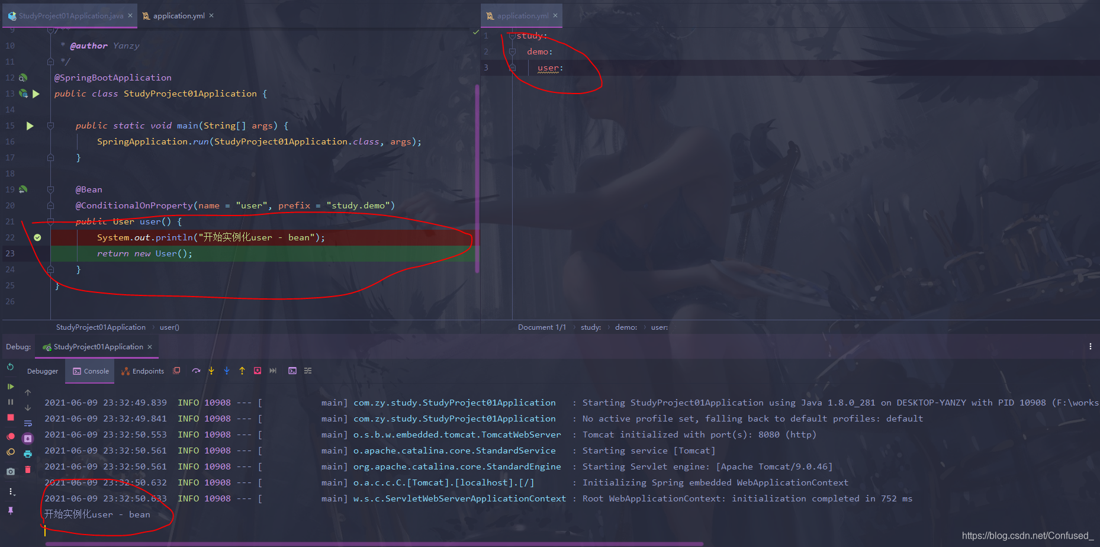Fold the @Bean annotation block at line 19
The image size is (1100, 547).
(51, 189)
